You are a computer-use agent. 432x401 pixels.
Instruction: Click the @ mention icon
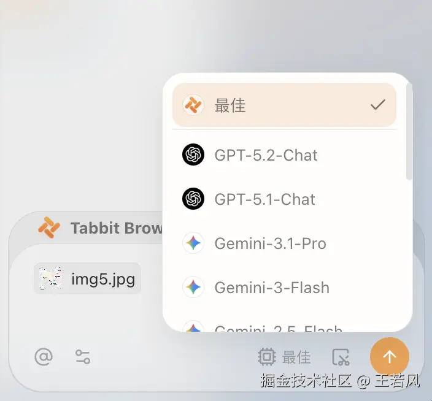[44, 357]
